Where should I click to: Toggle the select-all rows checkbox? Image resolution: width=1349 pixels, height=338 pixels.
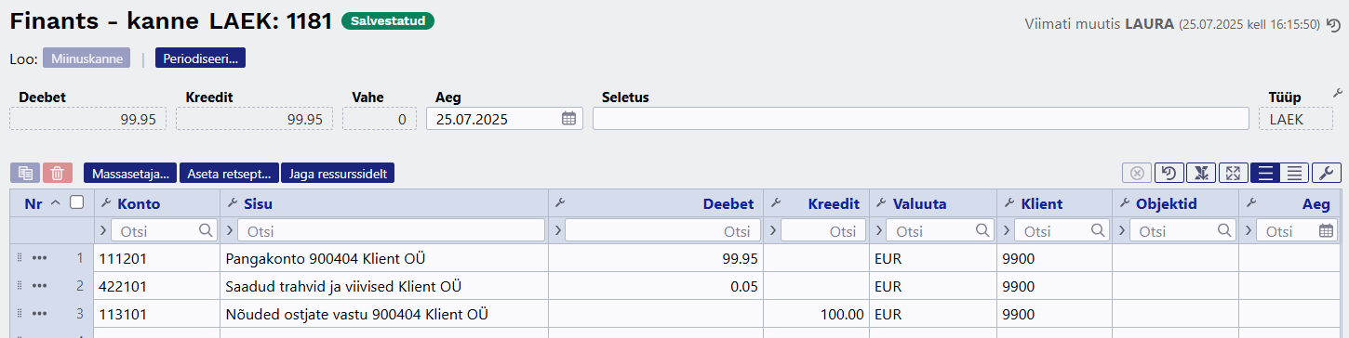pos(76,202)
